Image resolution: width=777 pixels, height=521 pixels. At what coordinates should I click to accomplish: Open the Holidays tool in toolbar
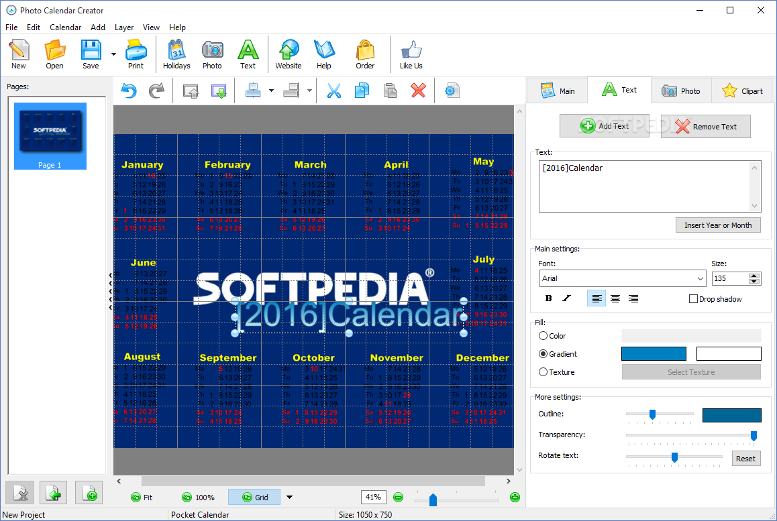(176, 54)
